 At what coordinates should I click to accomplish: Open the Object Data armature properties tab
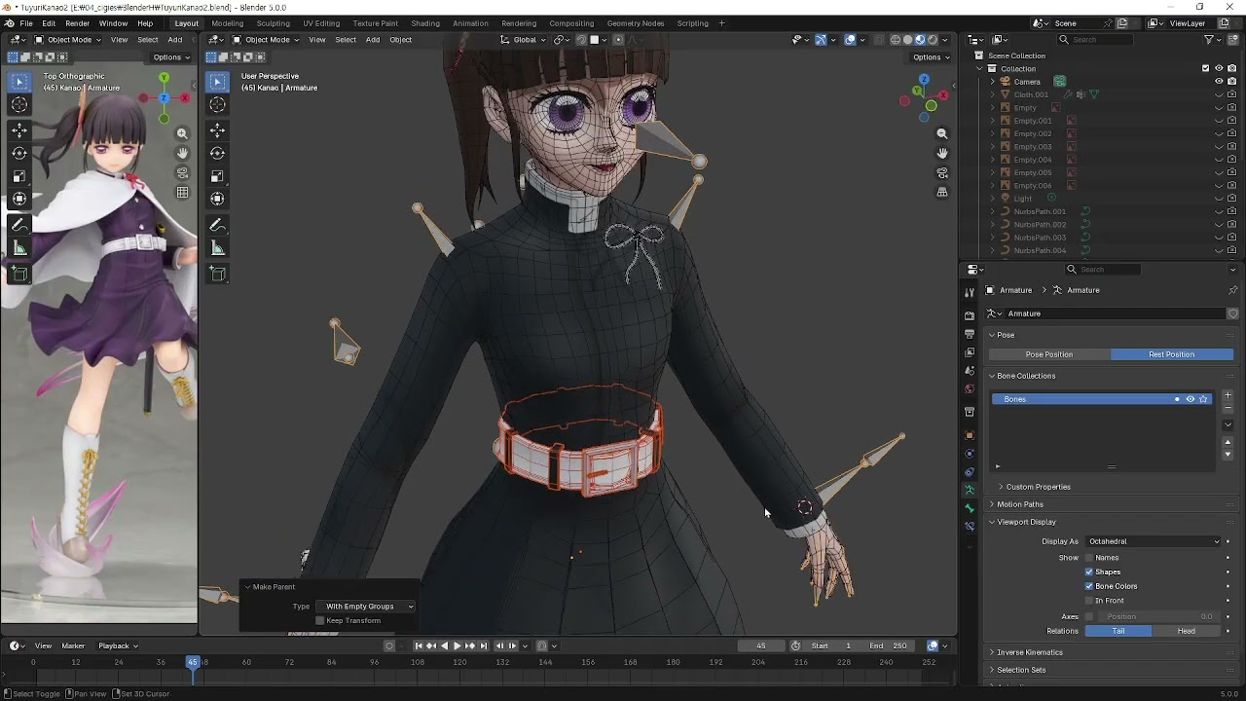pos(970,490)
